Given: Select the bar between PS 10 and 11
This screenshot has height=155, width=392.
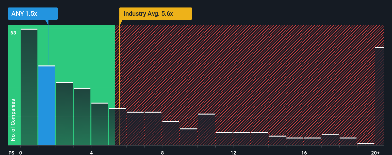Looking at the screenshot, I should point(206,129).
